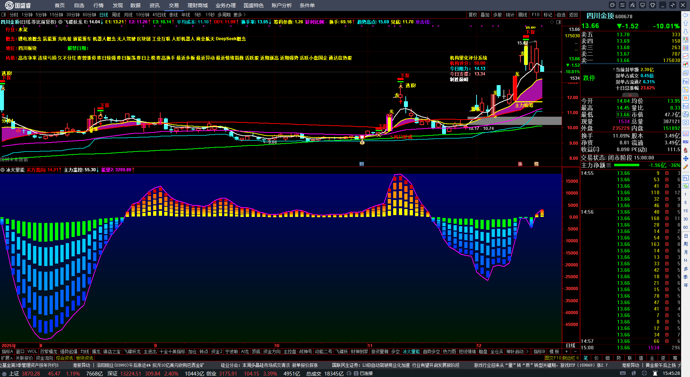Select the 年 period in right sidebar

686,285
